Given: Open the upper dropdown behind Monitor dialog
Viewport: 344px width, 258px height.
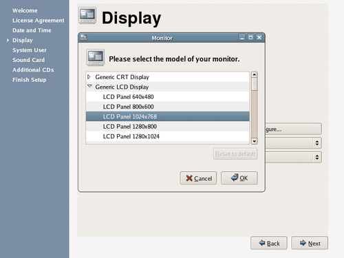Looking at the screenshot, I should tap(293, 143).
